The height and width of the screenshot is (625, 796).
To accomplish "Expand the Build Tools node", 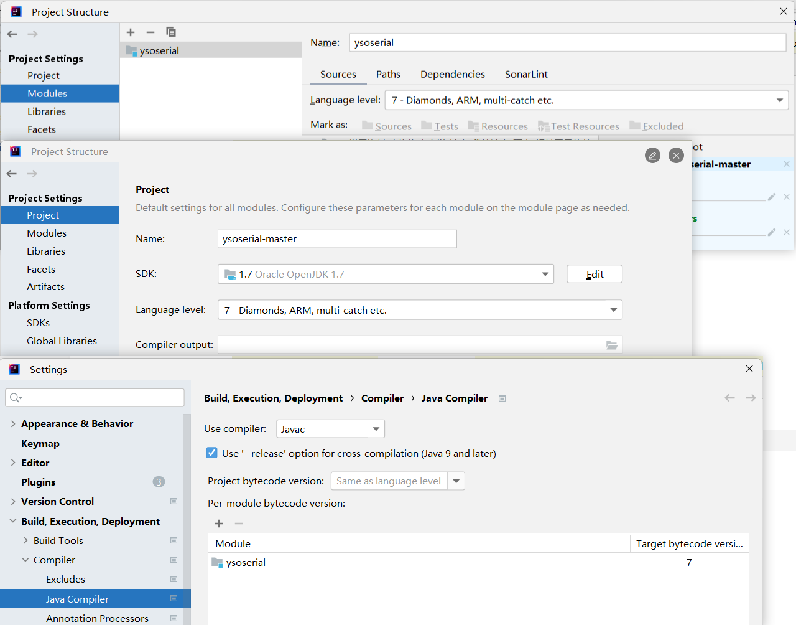I will [x=25, y=541].
